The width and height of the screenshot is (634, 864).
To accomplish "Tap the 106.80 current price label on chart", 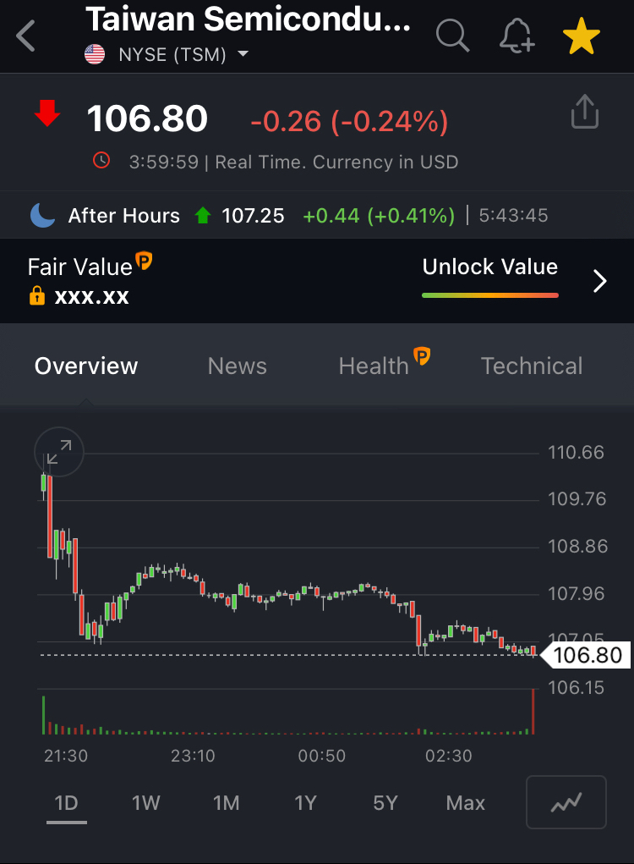I will point(586,655).
